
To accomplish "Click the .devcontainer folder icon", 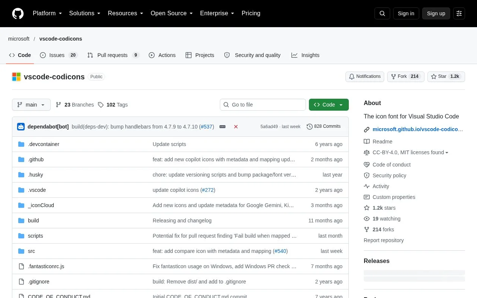I will tap(21, 144).
